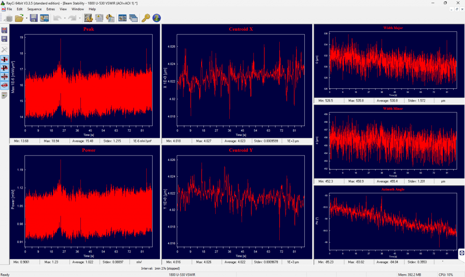
Task: Open the Help menu
Action: (92, 9)
